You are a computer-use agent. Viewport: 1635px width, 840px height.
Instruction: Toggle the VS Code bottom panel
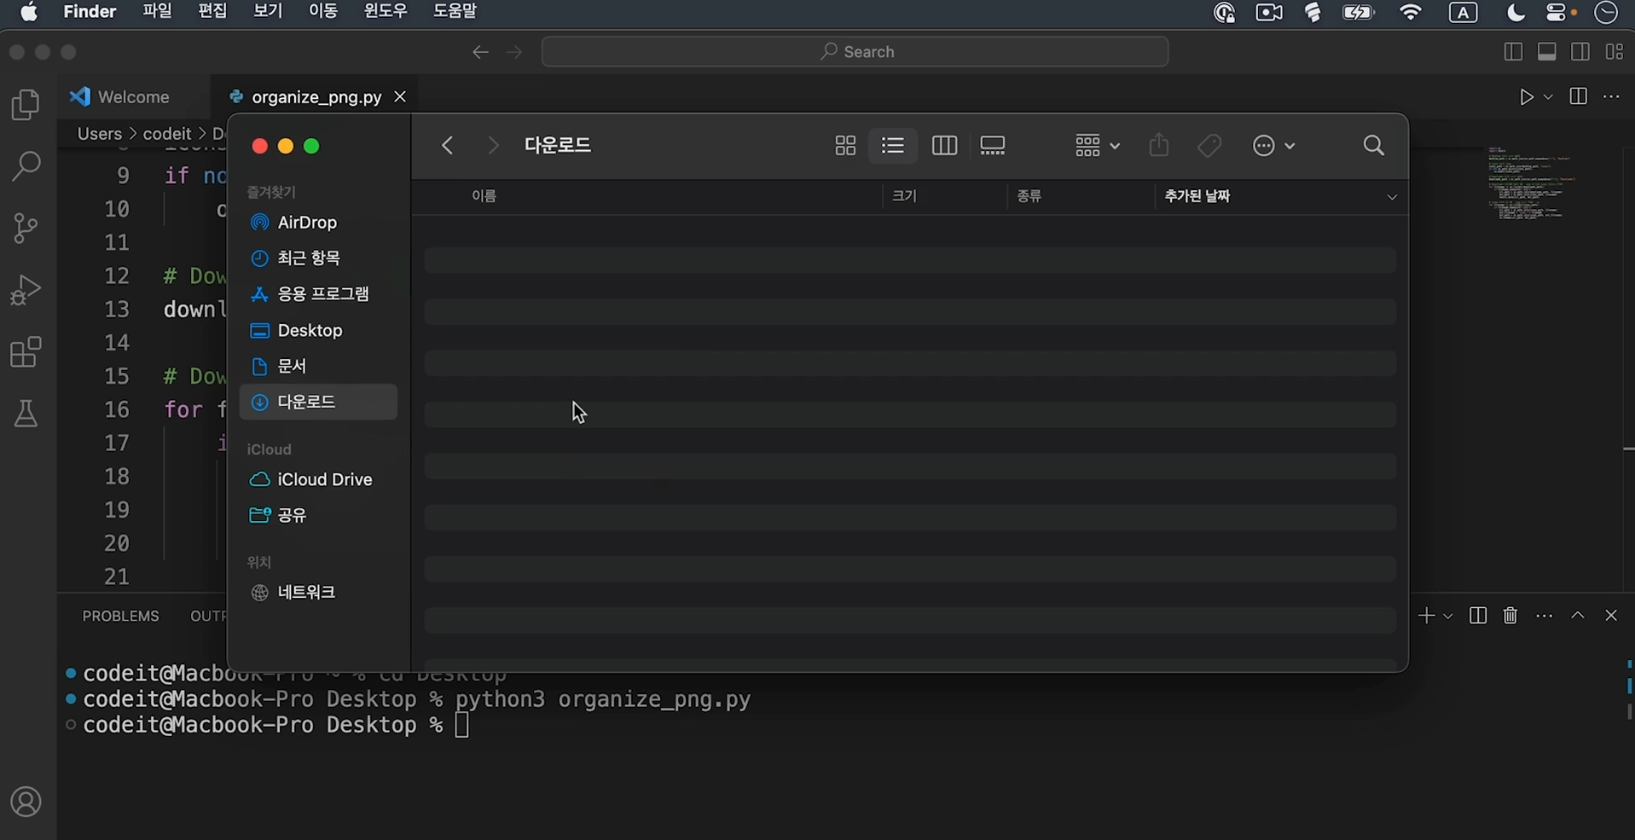(x=1547, y=52)
